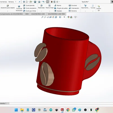Switch to the SOLIDWORKS CAM tab
This screenshot has width=113, height=113.
pos(38,14)
